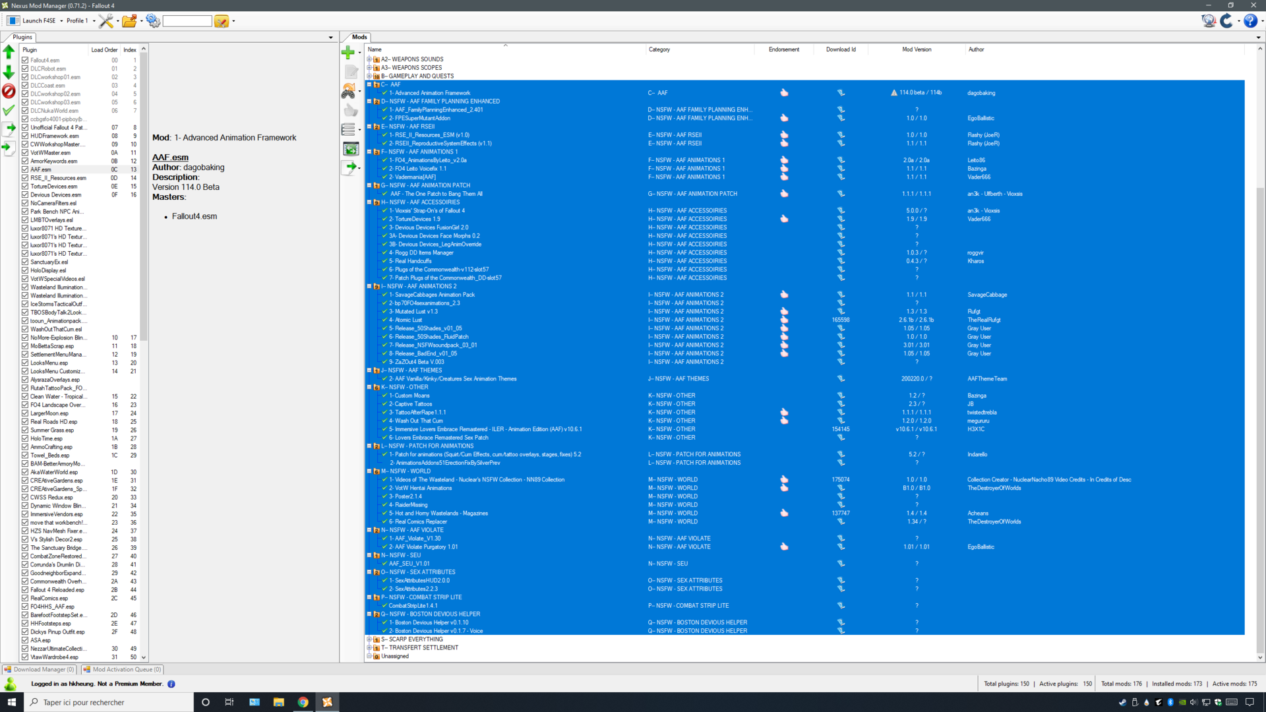
Task: Toggle LooksMenu.esp plugin checkbox
Action: pyautogui.click(x=25, y=363)
